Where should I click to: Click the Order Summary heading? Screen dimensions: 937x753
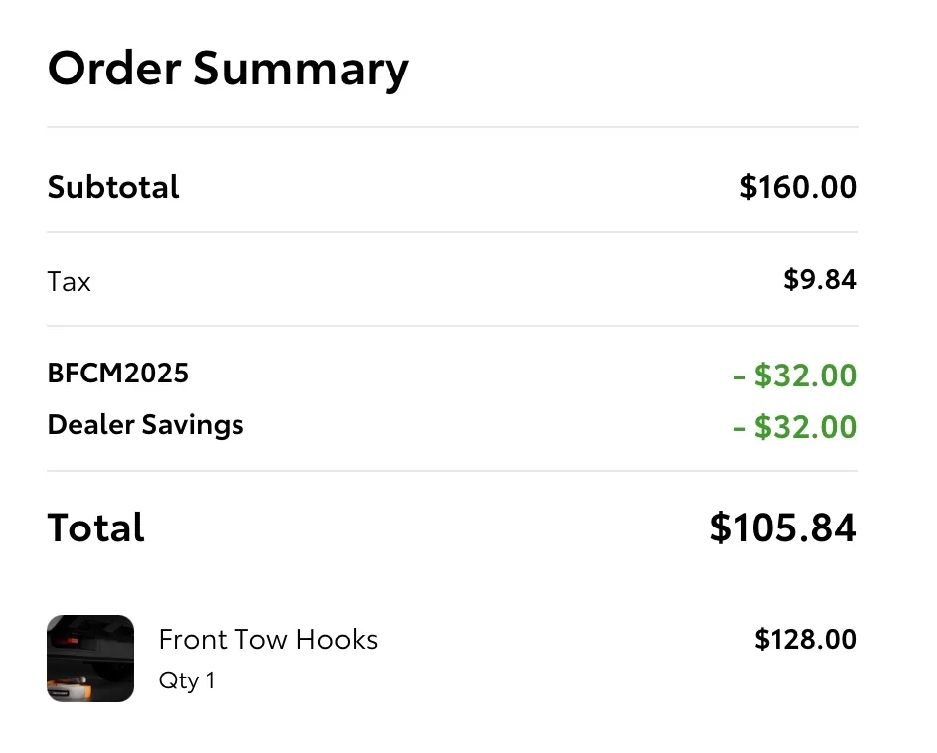pos(228,70)
